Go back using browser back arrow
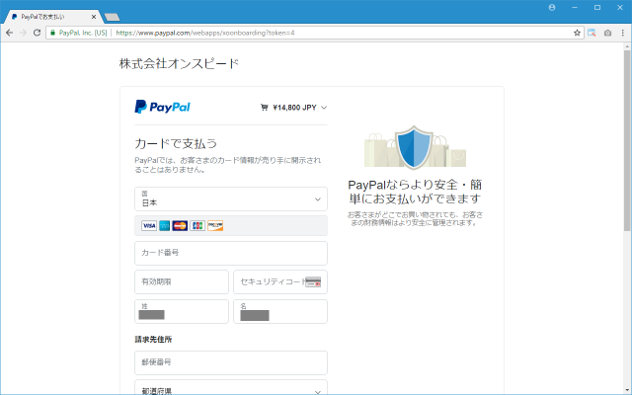The height and width of the screenshot is (395, 632). (9, 33)
